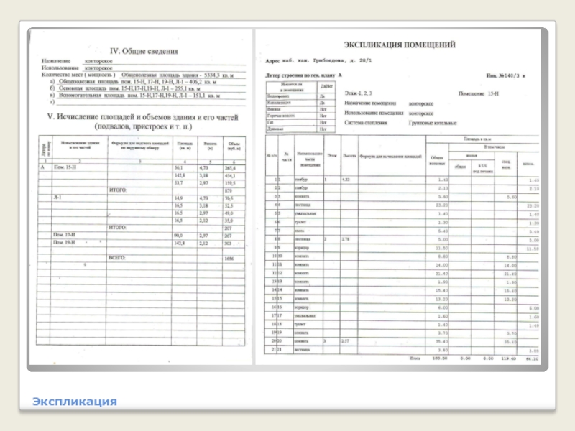Click heading 'V. Исчисление площадей и объемов здания'
Screen dimensions: 575x431
142,117
